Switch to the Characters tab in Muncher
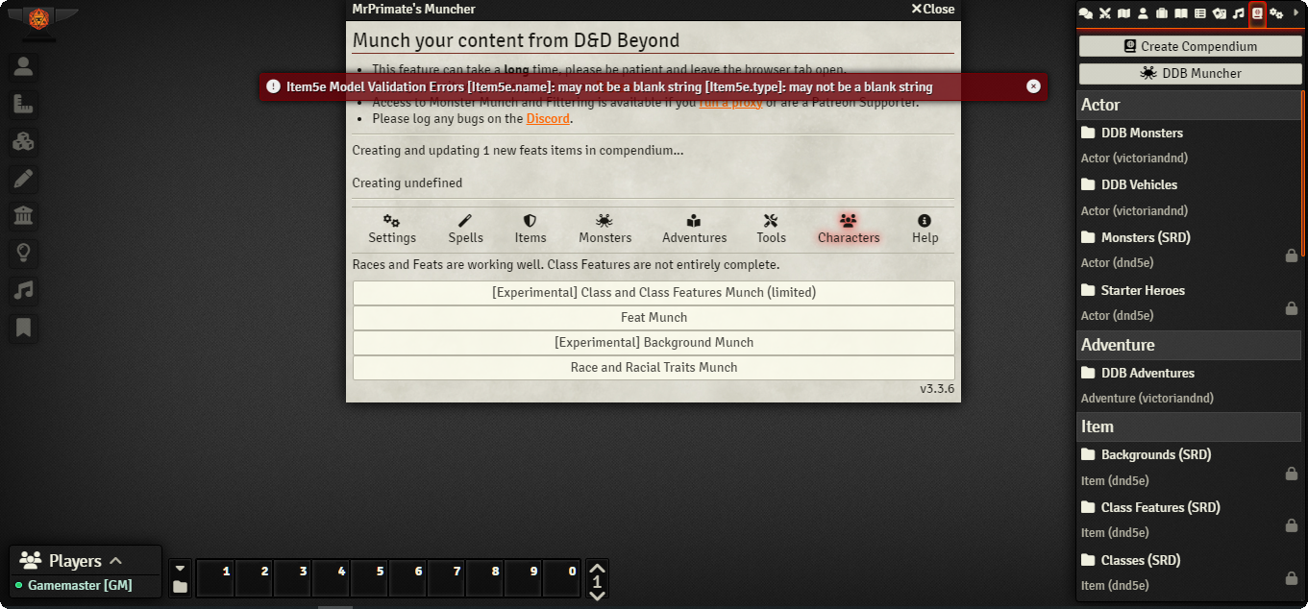Viewport: 1308px width, 609px height. click(848, 229)
